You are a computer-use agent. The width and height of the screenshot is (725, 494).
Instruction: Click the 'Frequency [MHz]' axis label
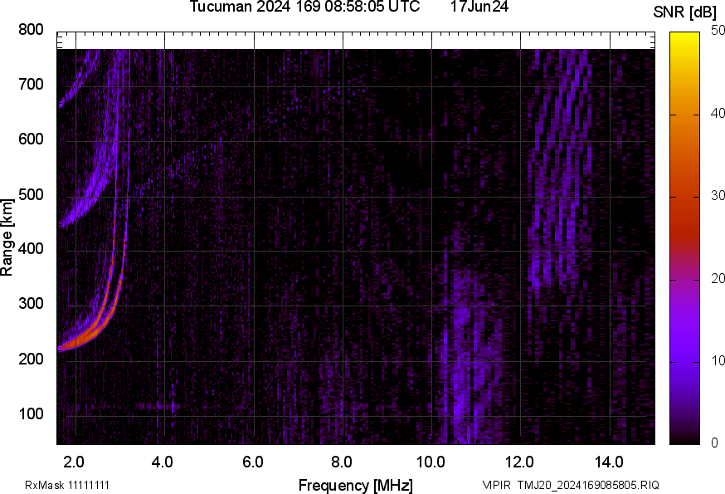(x=356, y=485)
